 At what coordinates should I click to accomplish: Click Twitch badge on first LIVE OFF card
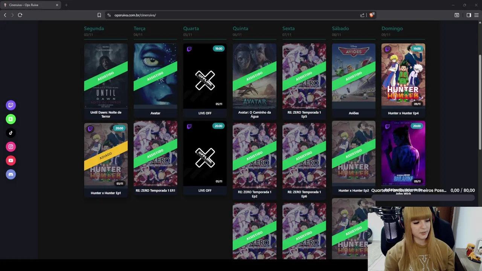[189, 49]
